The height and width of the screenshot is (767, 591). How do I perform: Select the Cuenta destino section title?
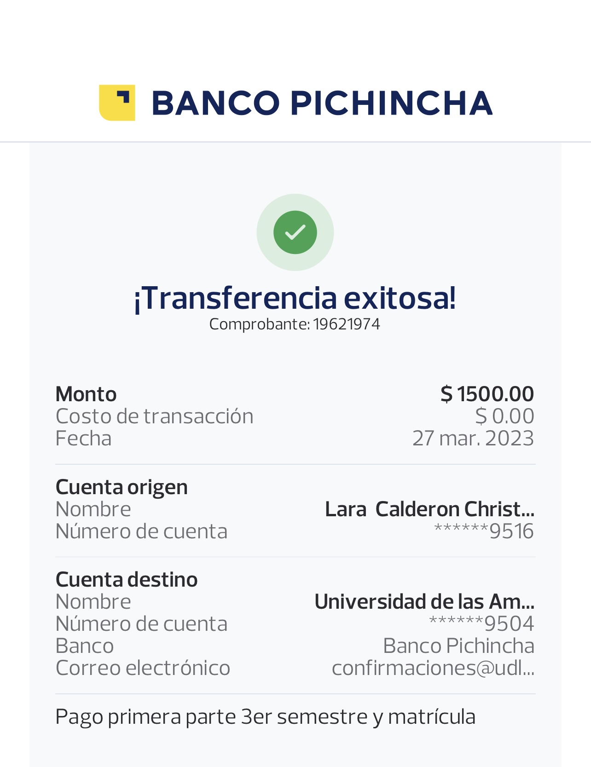(127, 580)
